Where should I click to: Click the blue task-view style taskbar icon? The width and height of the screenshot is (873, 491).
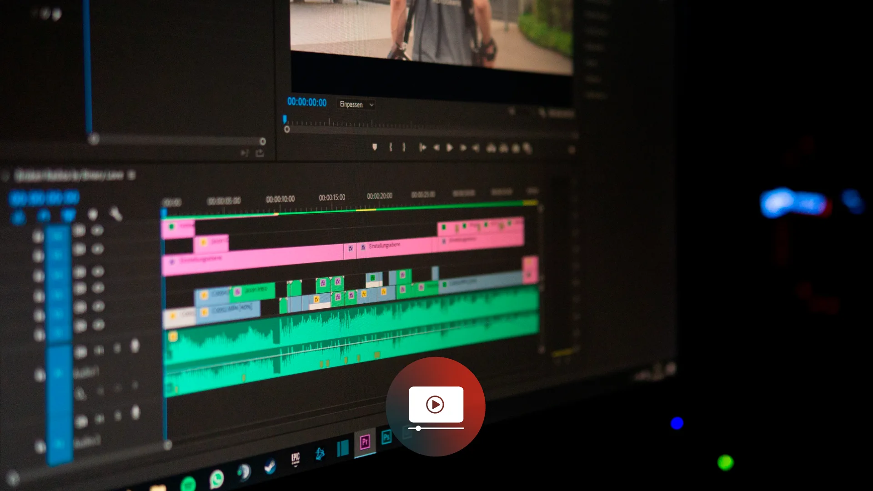[x=343, y=448]
